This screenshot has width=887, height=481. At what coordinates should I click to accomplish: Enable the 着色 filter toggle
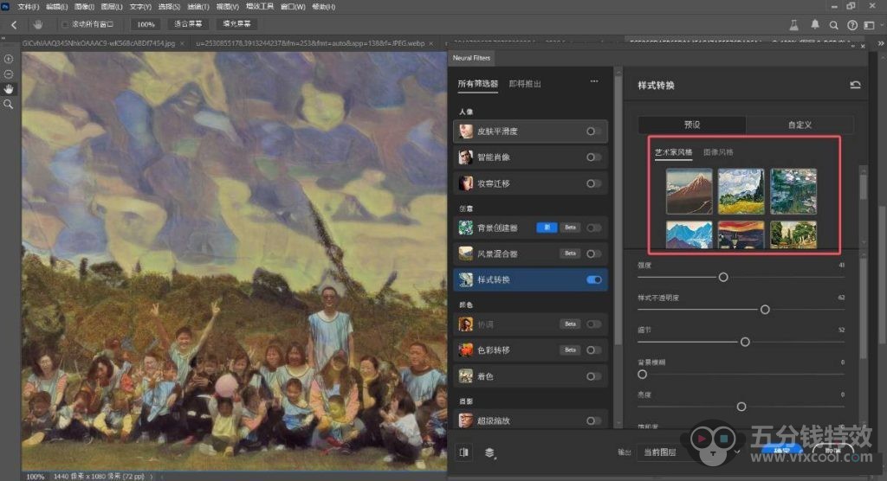point(593,375)
